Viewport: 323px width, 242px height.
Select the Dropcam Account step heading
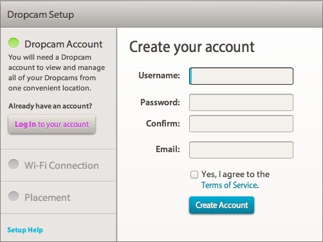64,44
